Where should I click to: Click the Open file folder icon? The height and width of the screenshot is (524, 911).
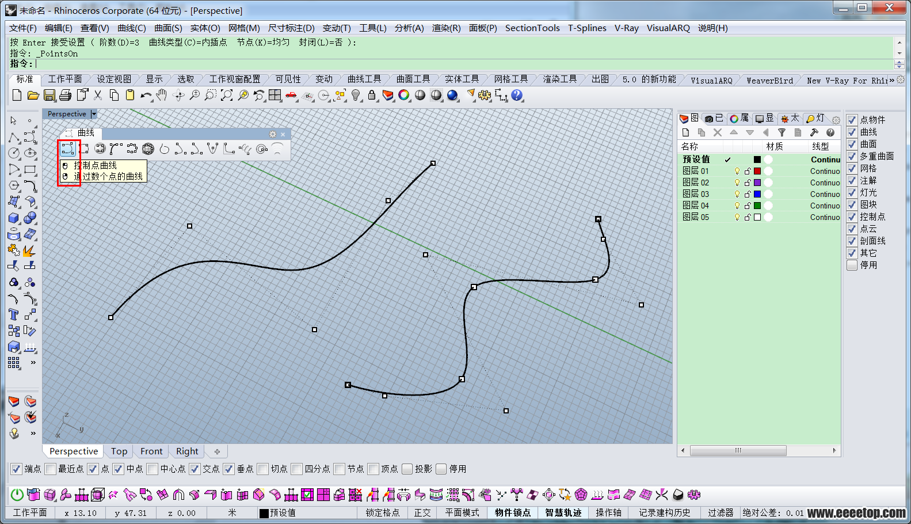point(33,96)
